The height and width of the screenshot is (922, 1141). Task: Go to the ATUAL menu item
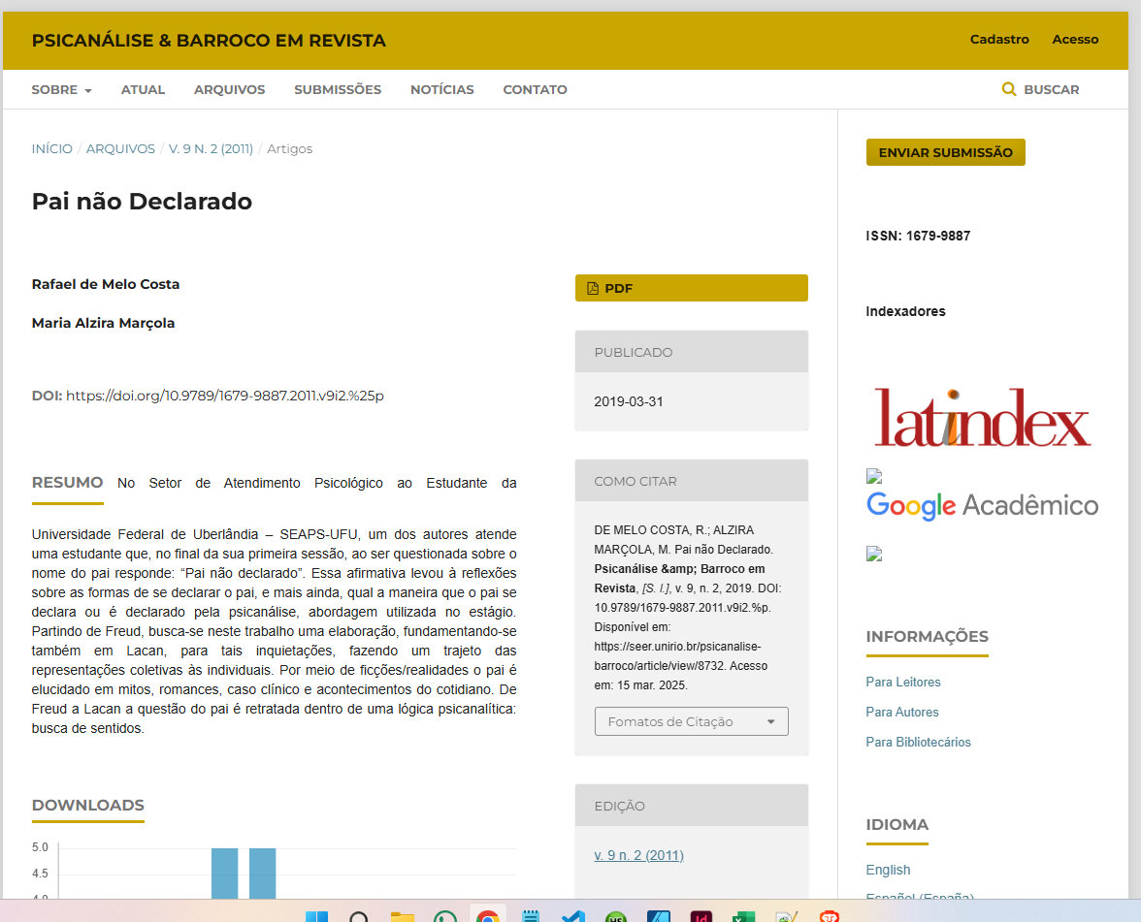(143, 89)
